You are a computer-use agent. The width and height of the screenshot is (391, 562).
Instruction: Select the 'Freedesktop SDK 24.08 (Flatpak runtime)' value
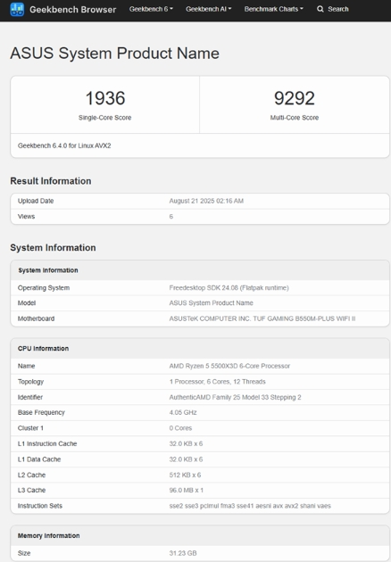[229, 288]
